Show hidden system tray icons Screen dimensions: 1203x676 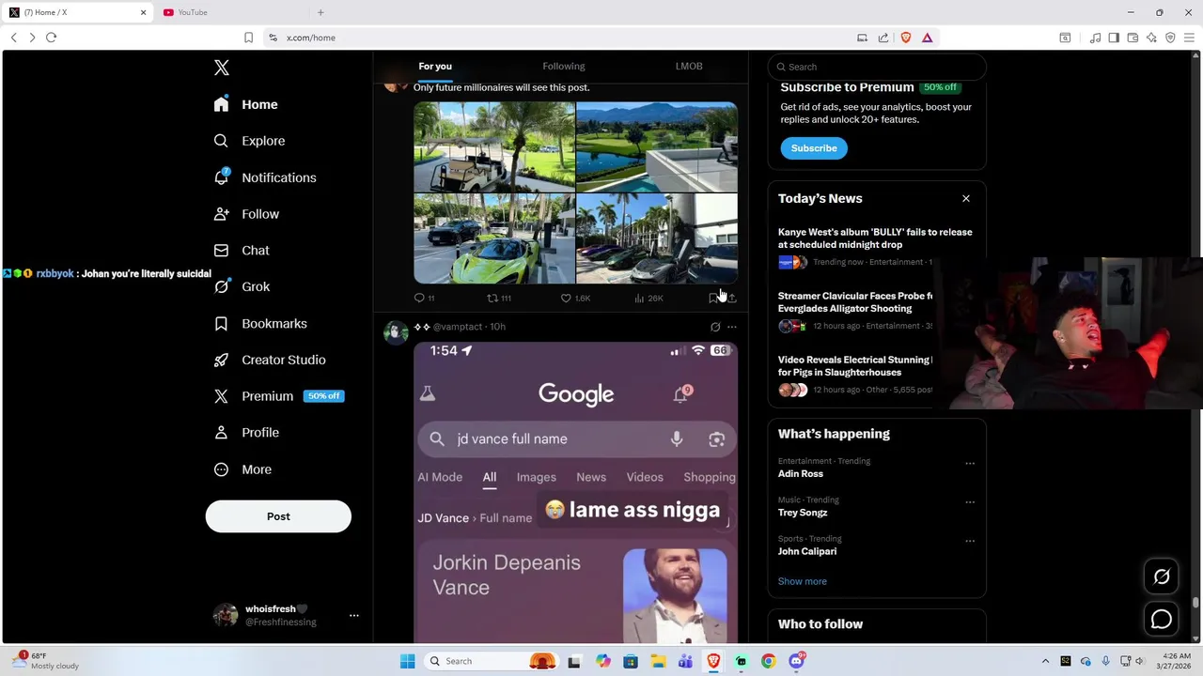[x=1045, y=661]
